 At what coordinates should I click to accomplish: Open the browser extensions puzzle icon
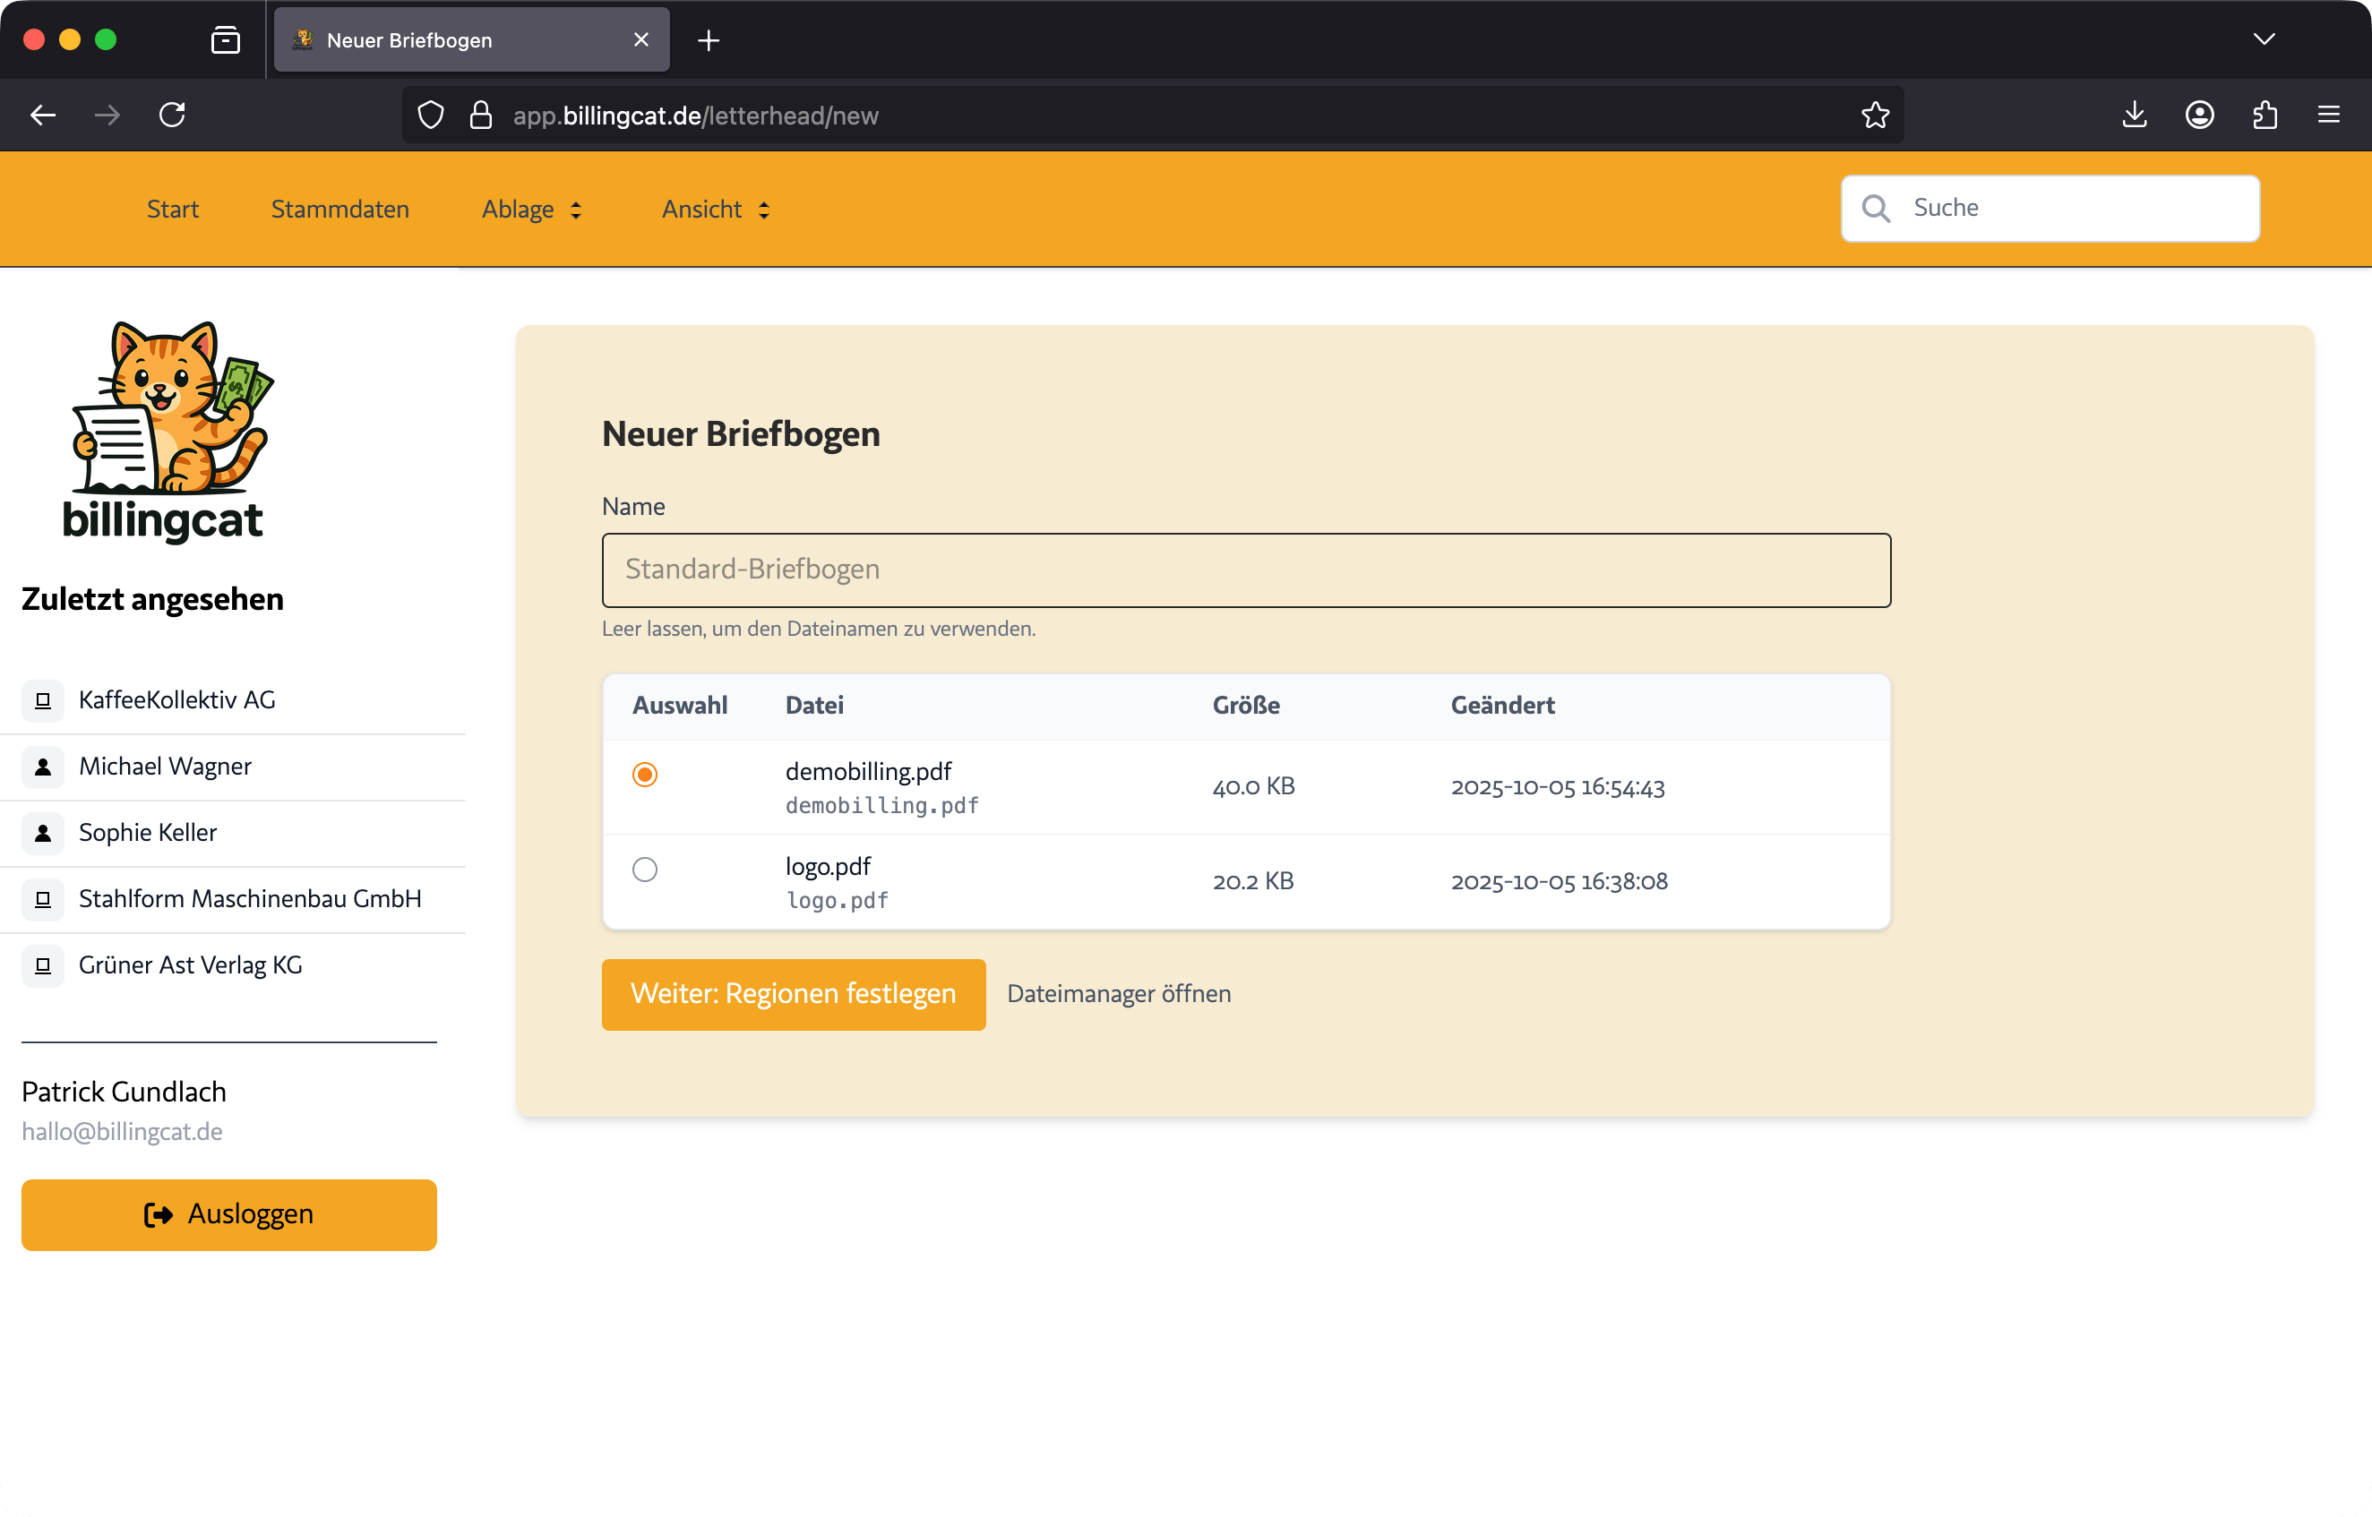coord(2265,116)
